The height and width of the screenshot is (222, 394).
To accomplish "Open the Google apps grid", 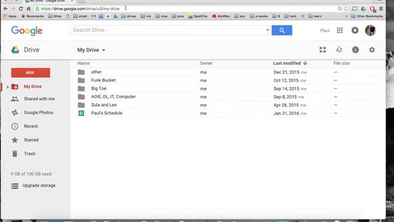I will coord(340,30).
